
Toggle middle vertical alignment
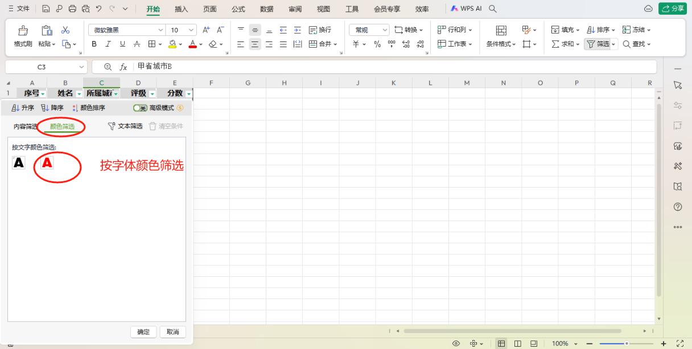[256, 30]
